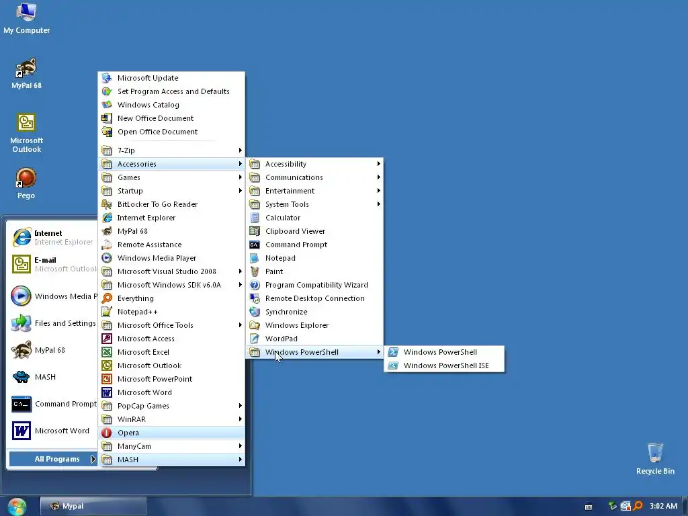
Task: Expand the Communications submenu arrow
Action: (379, 177)
